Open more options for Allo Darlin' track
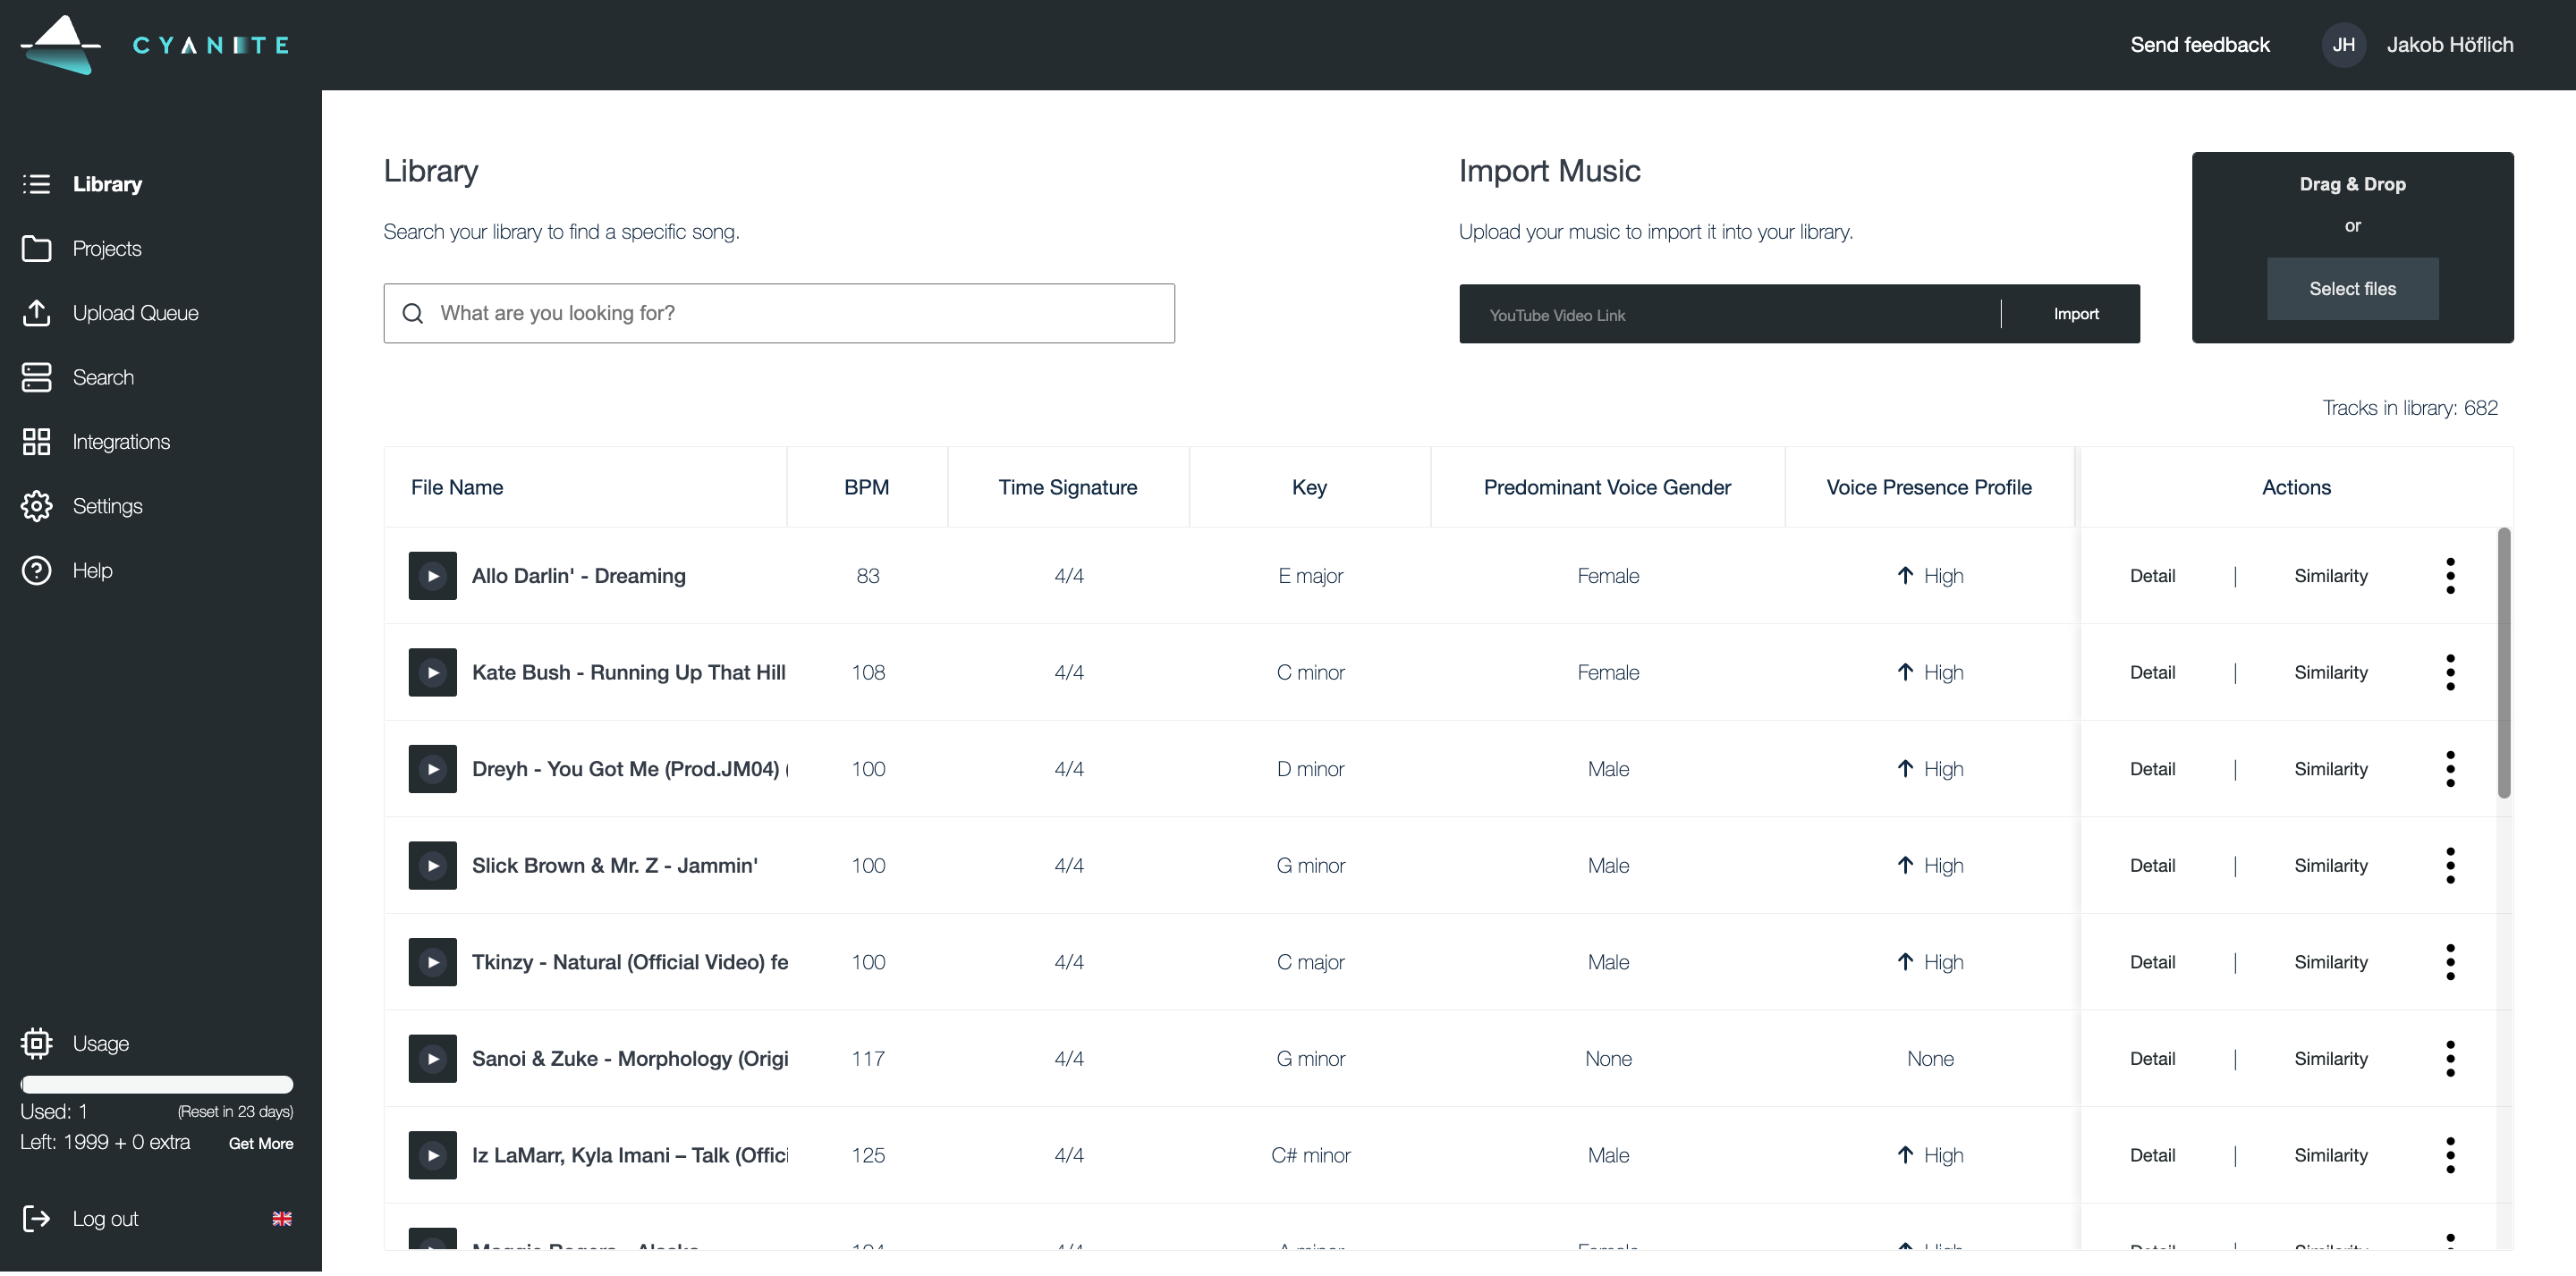The width and height of the screenshot is (2576, 1276). pos(2450,576)
